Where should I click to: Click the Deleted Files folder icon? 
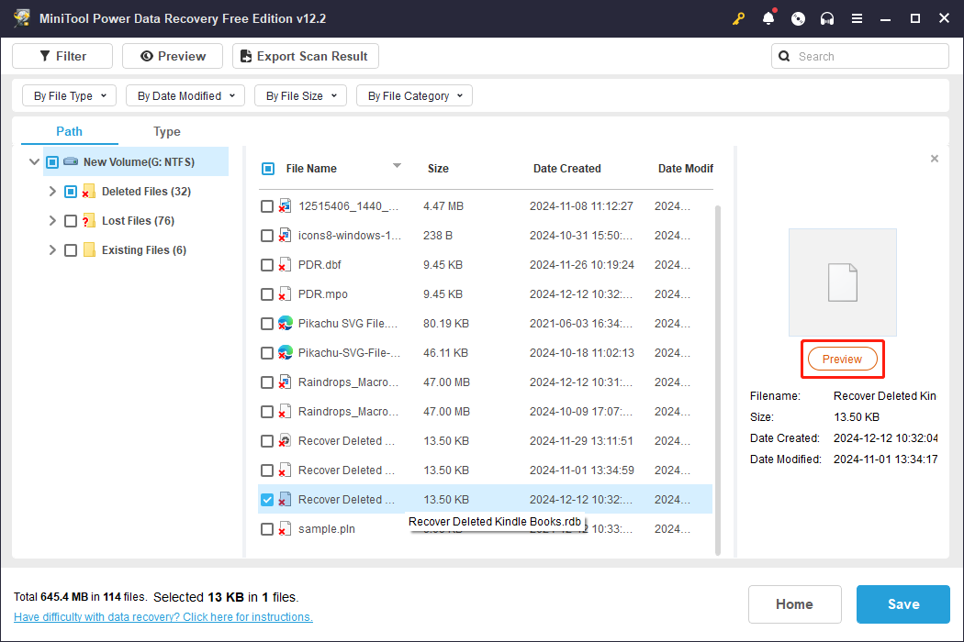(x=88, y=191)
